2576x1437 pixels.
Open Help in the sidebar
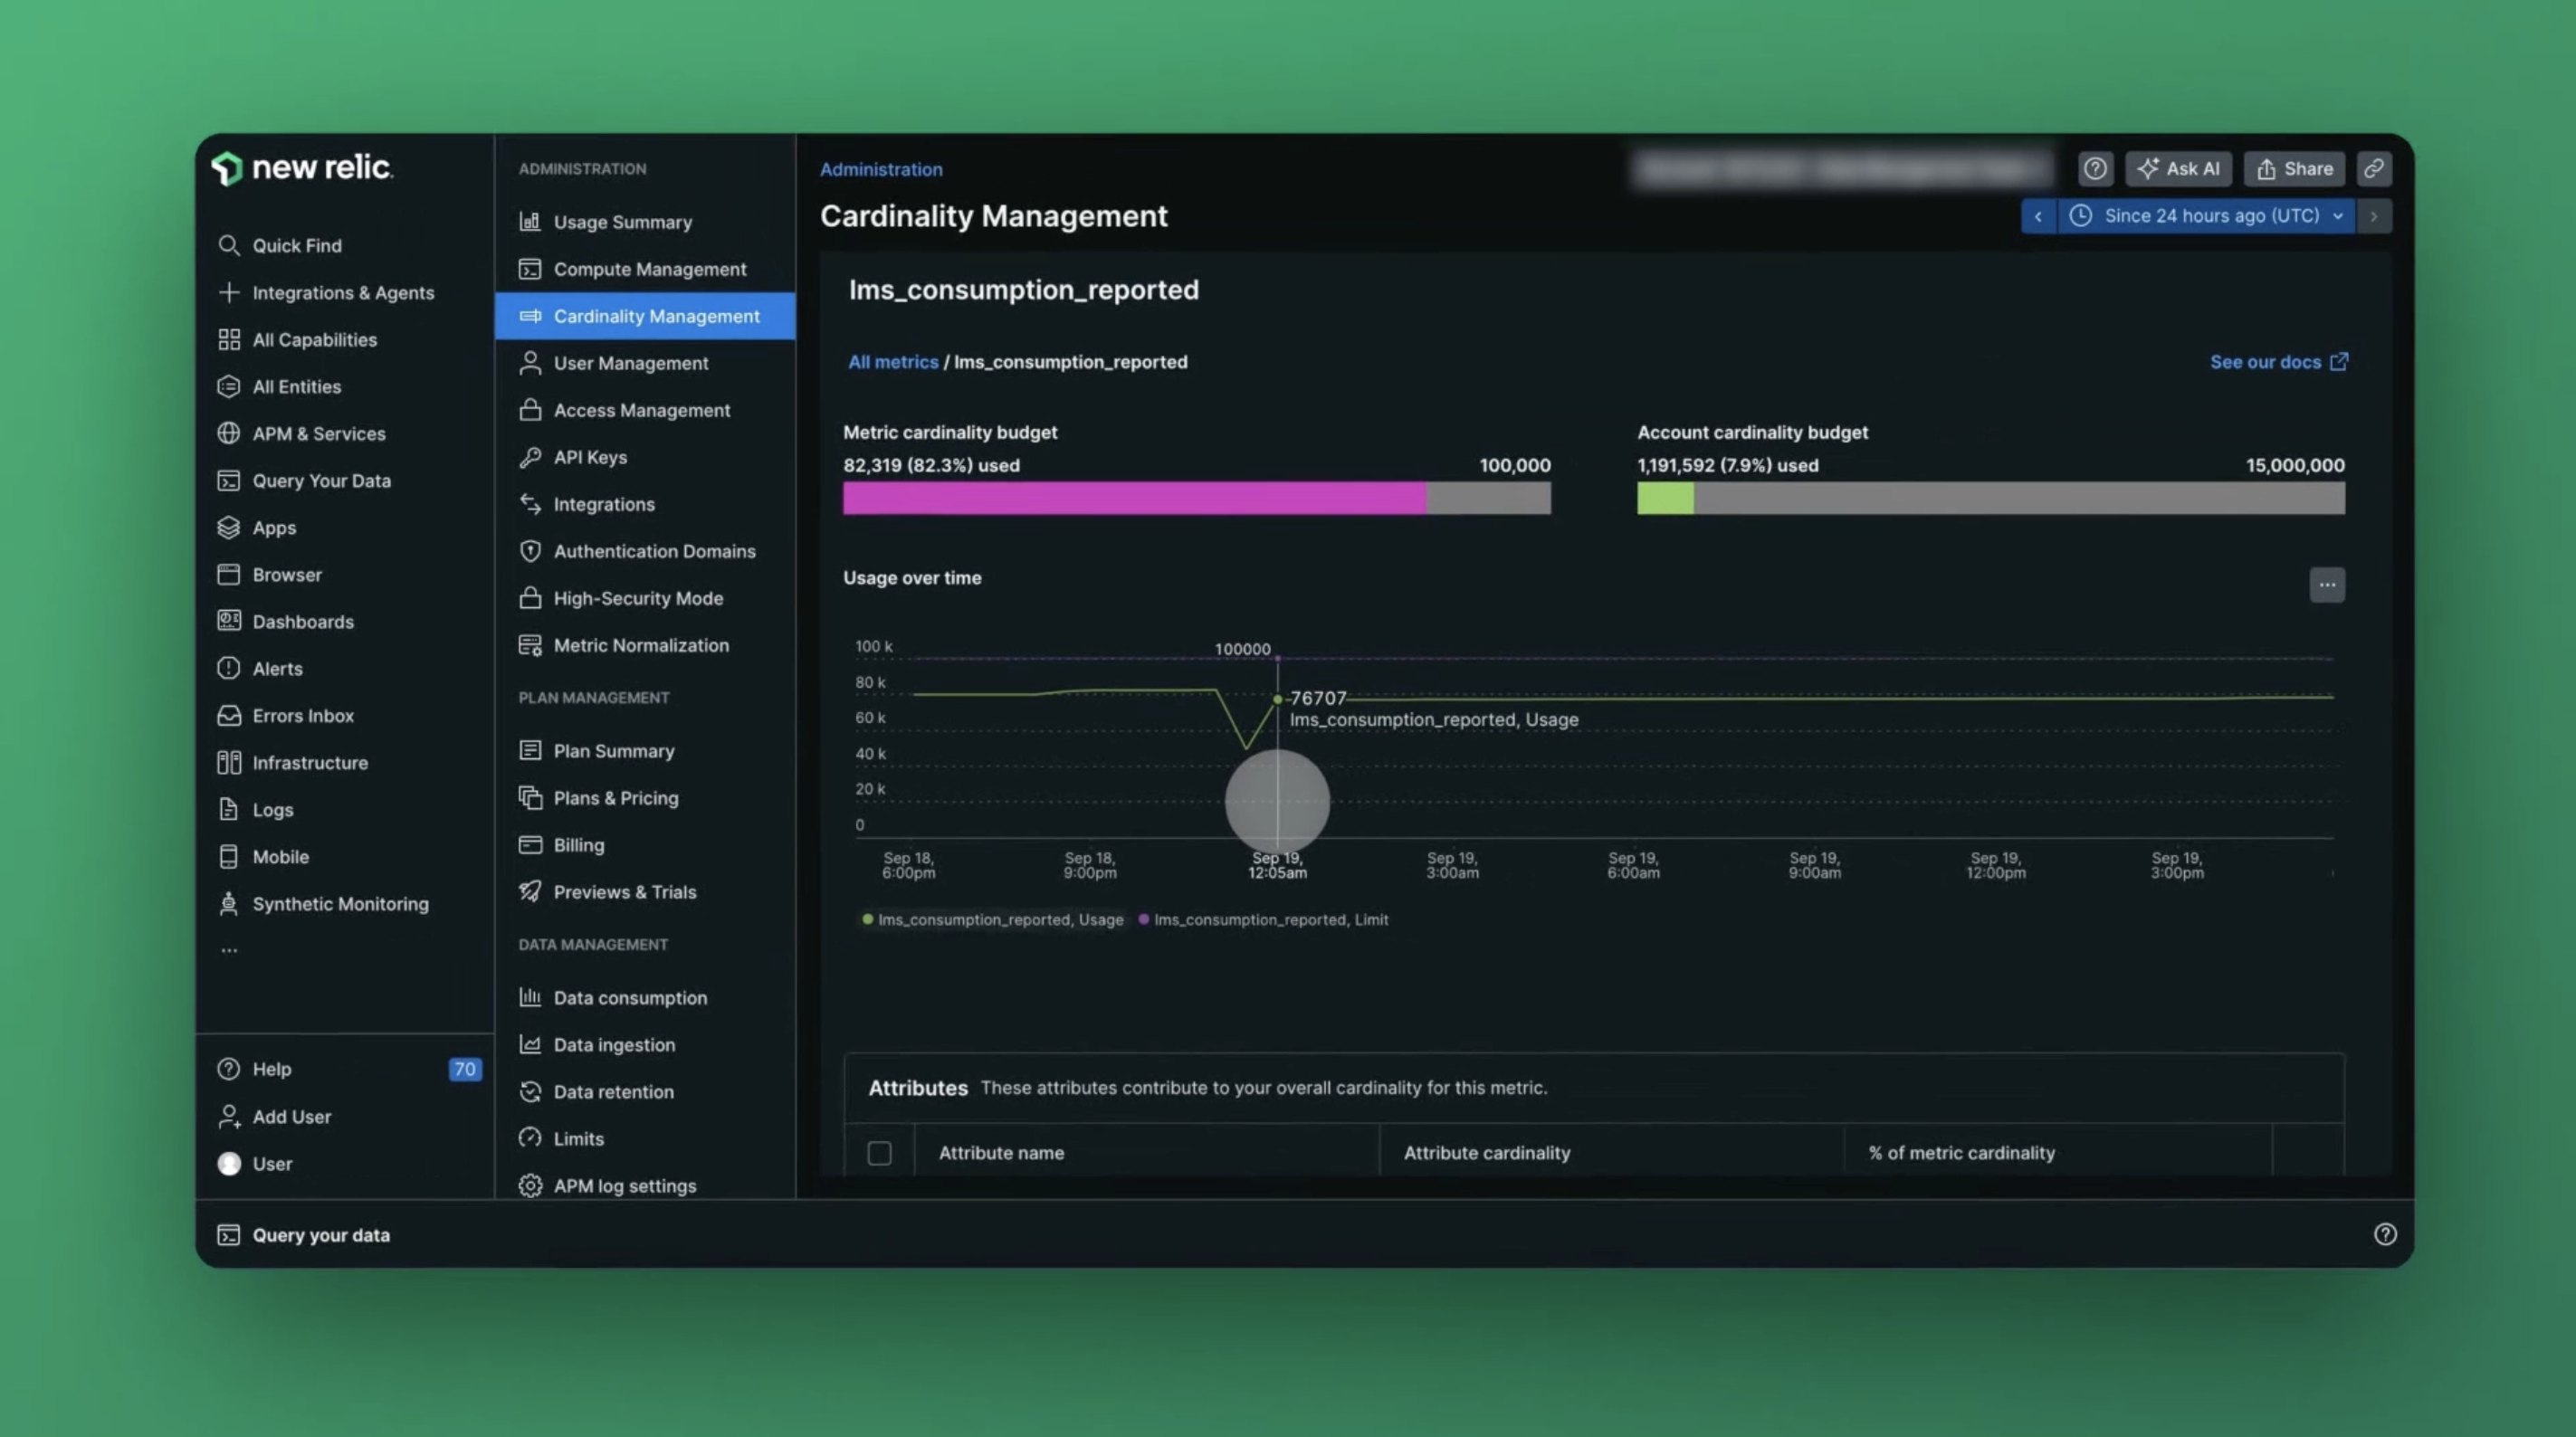(254, 1069)
